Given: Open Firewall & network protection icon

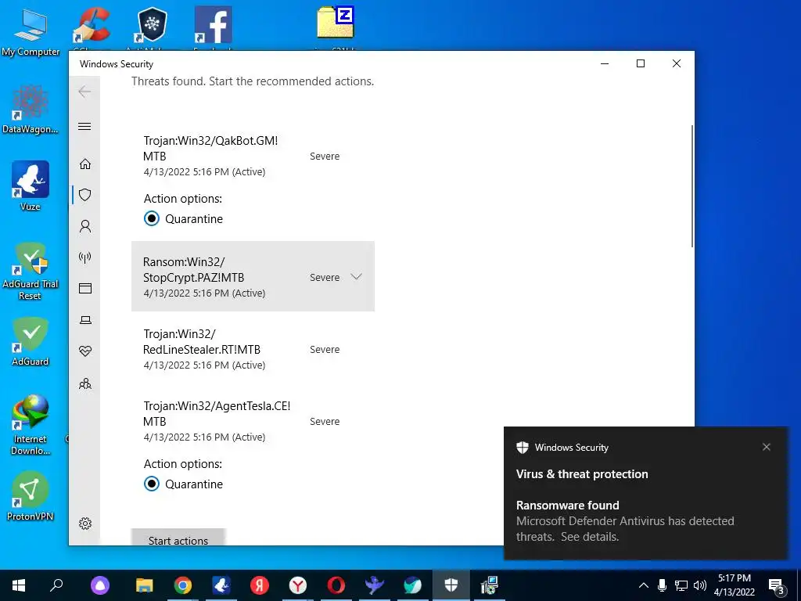Looking at the screenshot, I should click(x=85, y=257).
